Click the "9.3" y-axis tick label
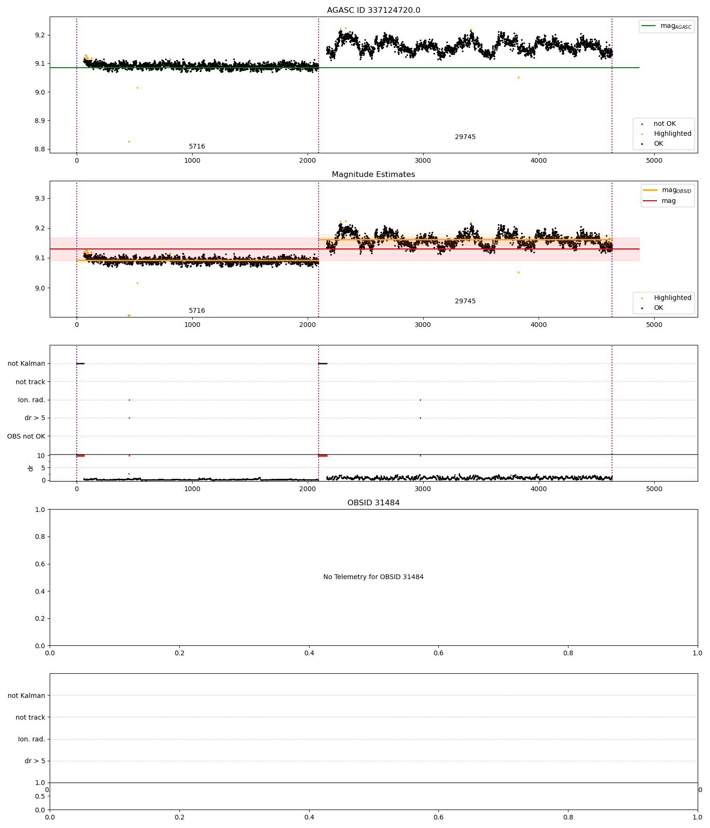Image resolution: width=710 pixels, height=828 pixels. coord(40,198)
